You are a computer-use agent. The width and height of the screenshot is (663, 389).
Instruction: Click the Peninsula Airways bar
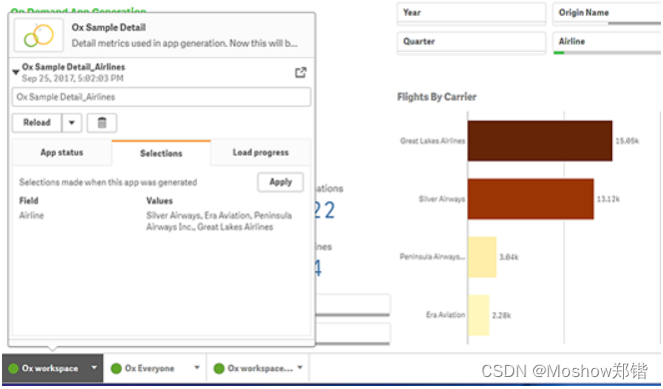482,256
